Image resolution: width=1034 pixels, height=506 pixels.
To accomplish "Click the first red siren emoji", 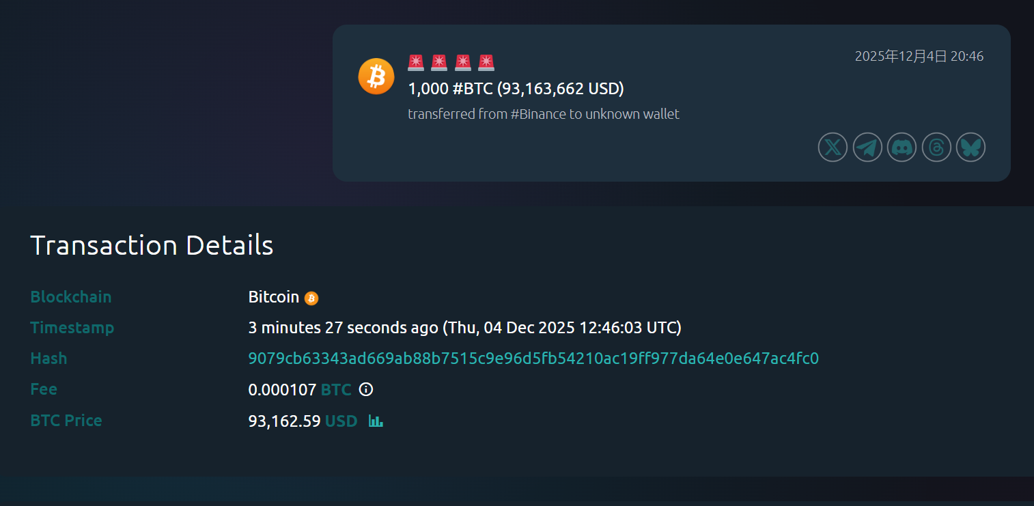I will (x=416, y=63).
